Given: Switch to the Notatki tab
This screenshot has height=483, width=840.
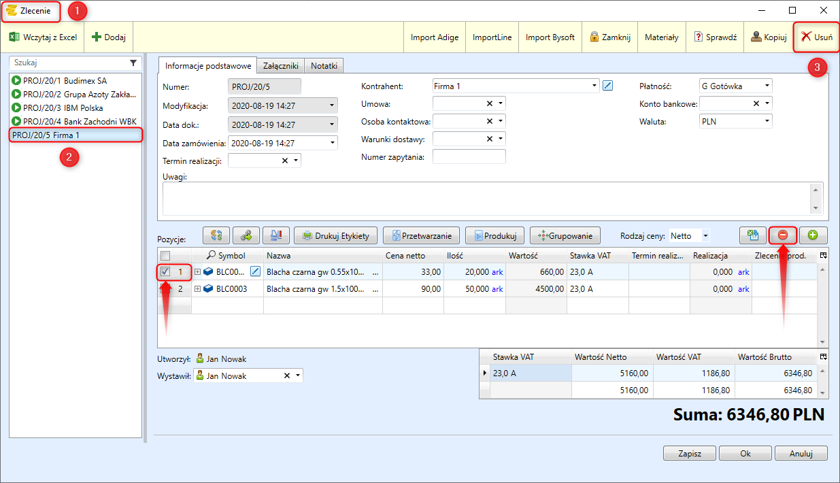Looking at the screenshot, I should [324, 66].
